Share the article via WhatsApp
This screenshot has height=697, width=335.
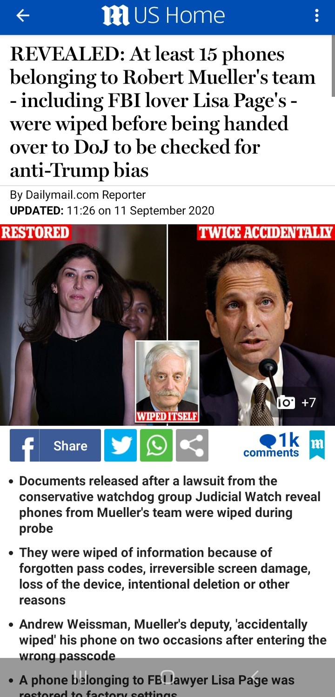pos(156,445)
